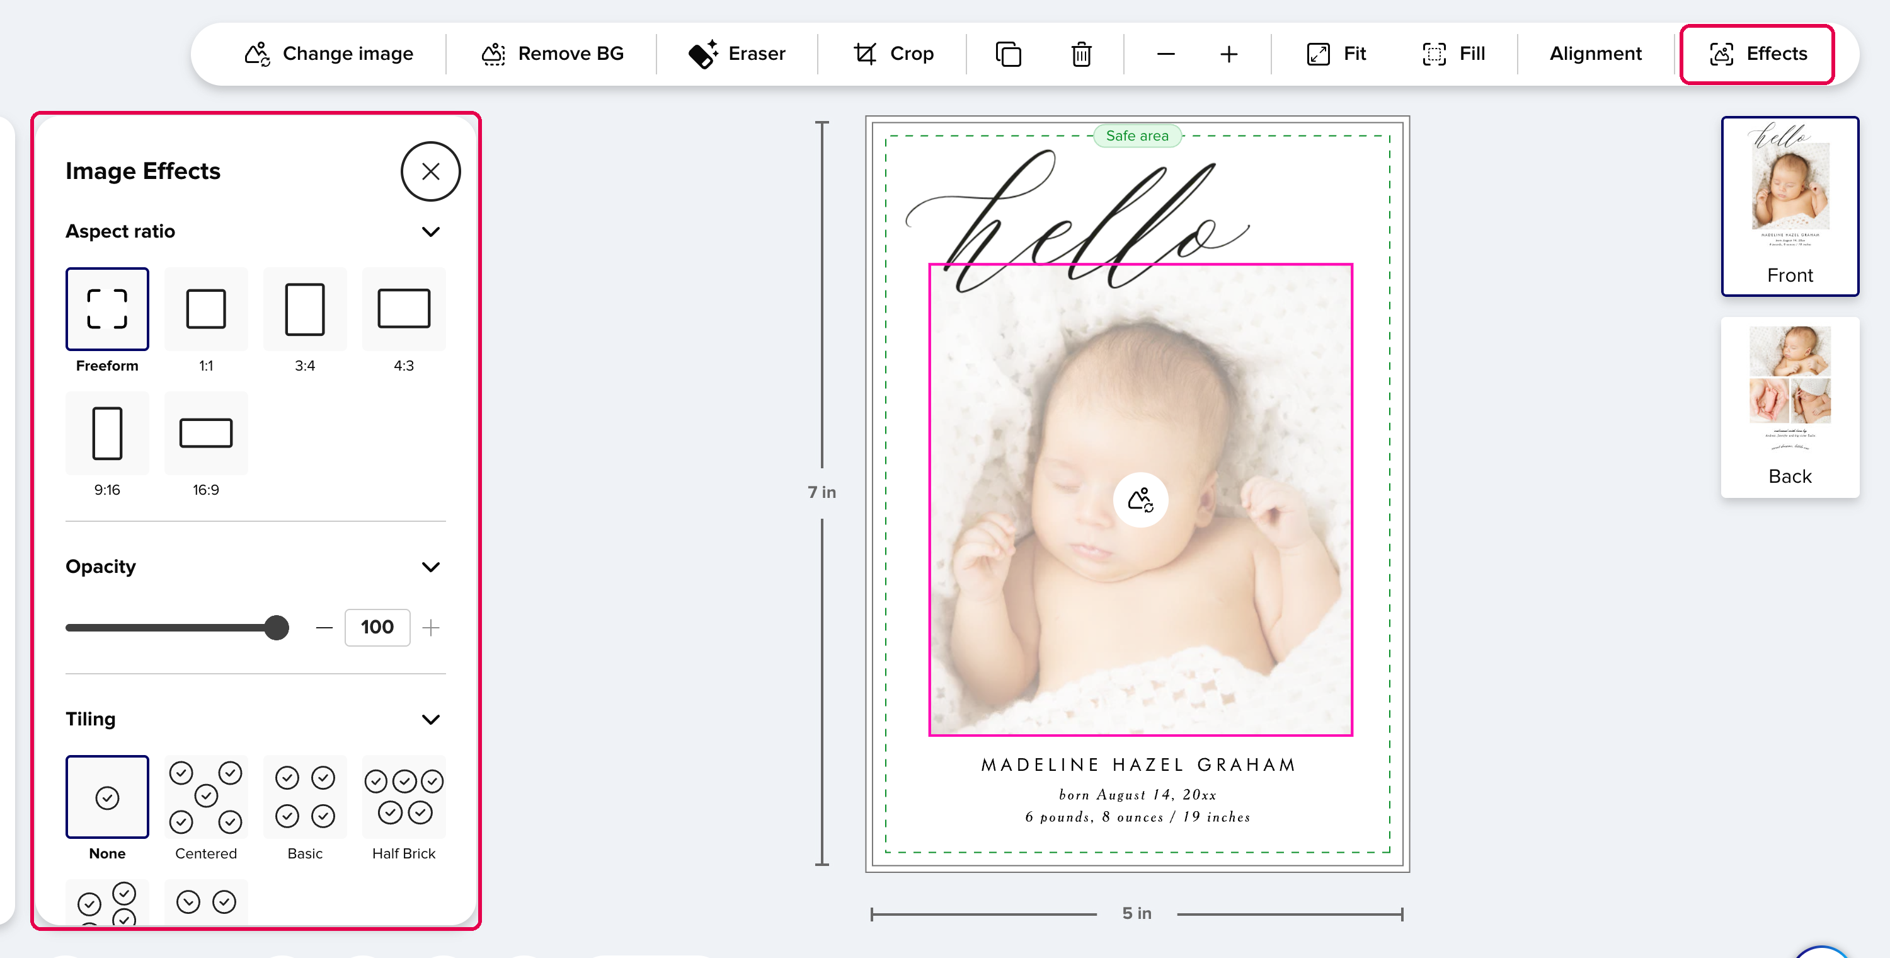Select the Centered tiling pattern
The image size is (1890, 958).
(x=206, y=797)
